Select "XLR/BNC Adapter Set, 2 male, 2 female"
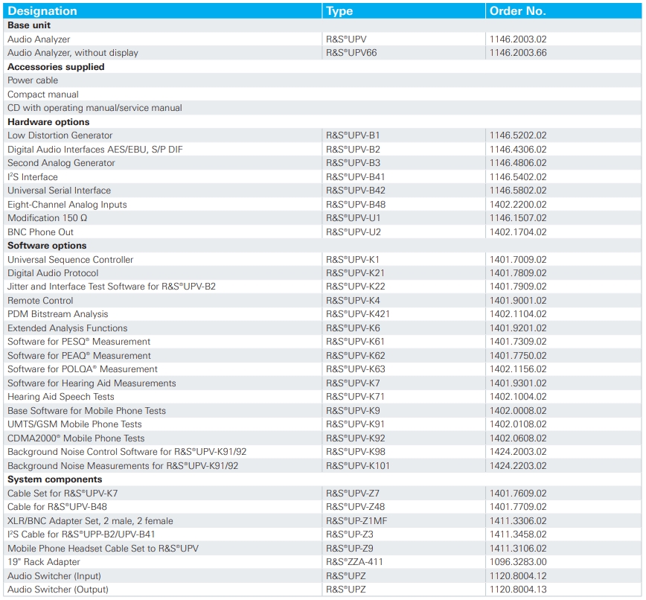646x600 pixels. [x=90, y=521]
